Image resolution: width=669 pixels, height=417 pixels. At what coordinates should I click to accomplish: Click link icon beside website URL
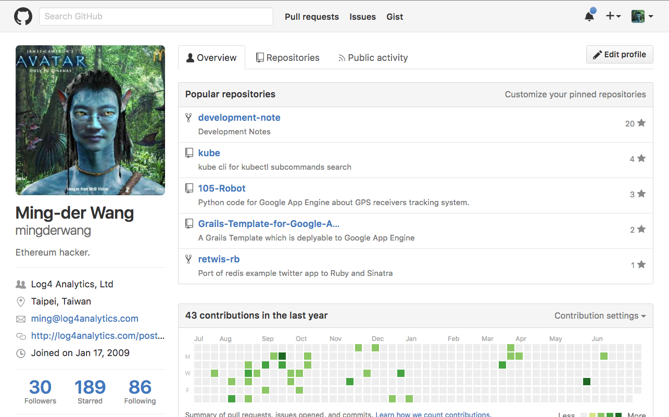[21, 336]
